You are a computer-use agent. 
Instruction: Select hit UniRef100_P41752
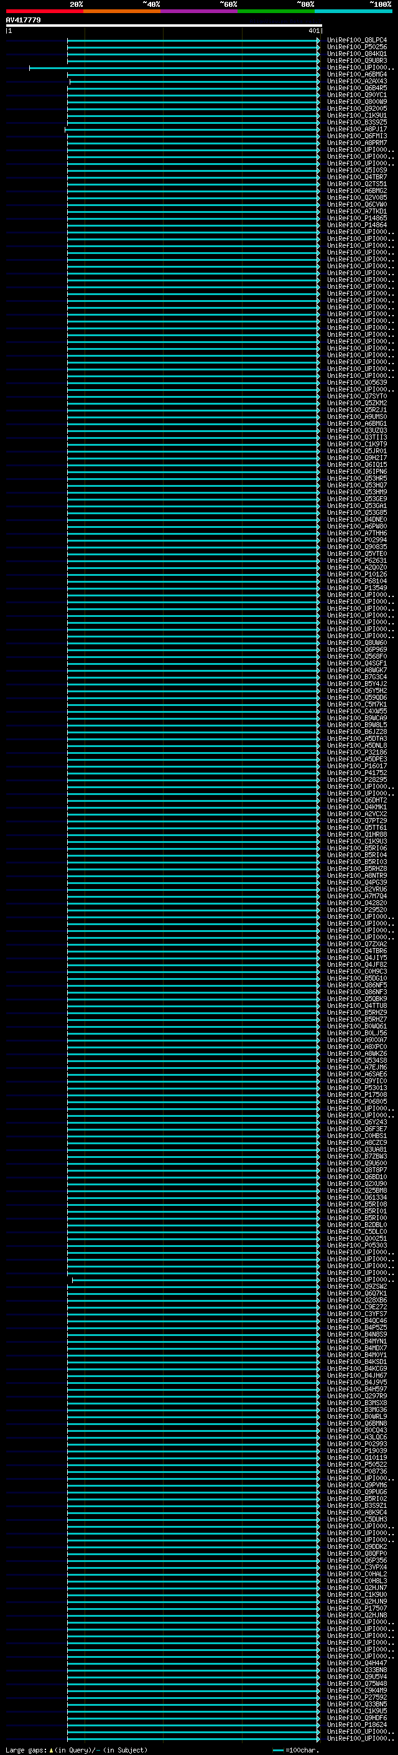point(357,773)
